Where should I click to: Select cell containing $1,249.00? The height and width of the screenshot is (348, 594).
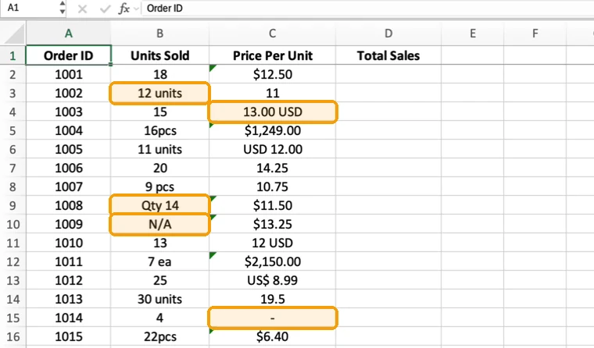(x=272, y=130)
